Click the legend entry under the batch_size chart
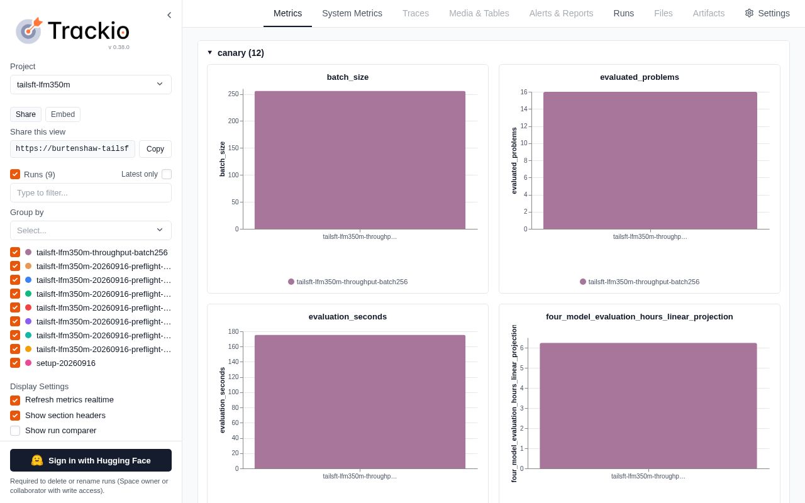 tap(348, 282)
